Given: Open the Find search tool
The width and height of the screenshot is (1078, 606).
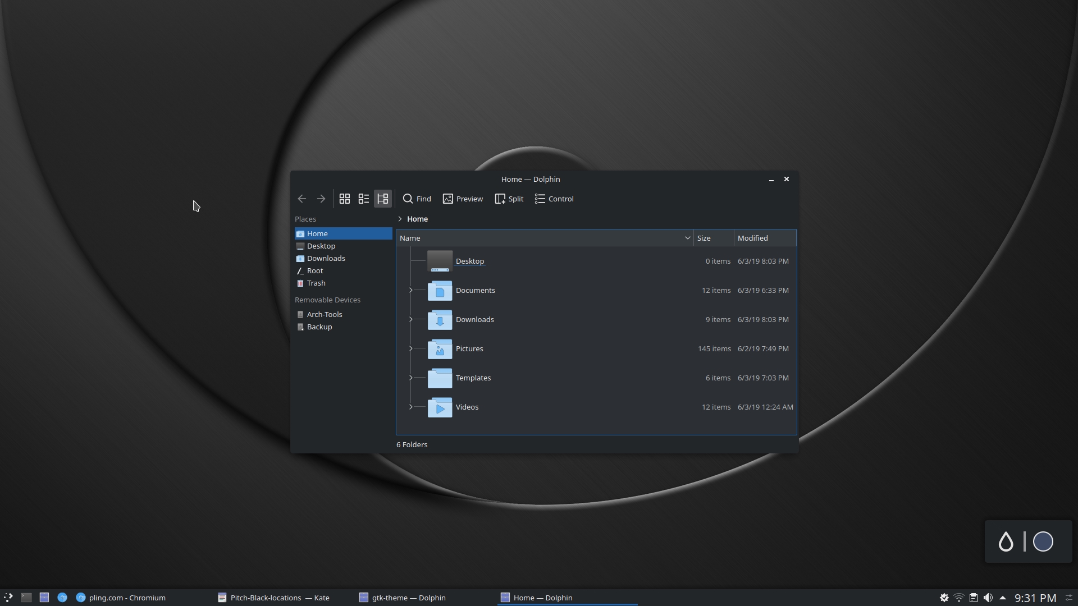Looking at the screenshot, I should pyautogui.click(x=417, y=199).
